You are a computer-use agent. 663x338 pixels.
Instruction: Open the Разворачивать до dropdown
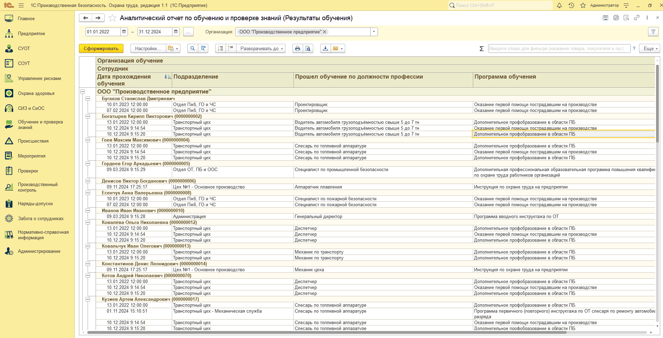coord(261,49)
